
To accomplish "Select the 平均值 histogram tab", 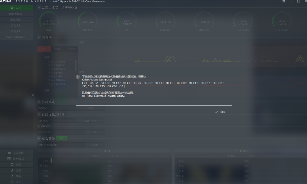I will pos(71,49).
